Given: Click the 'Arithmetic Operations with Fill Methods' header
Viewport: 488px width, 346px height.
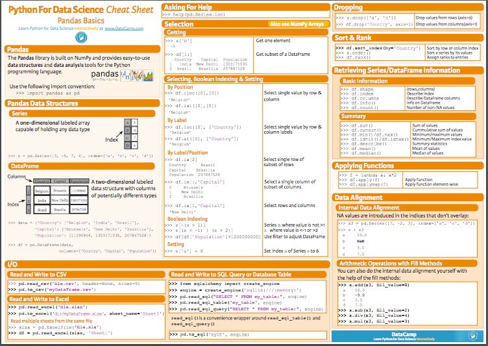Looking at the screenshot, I should point(407,264).
